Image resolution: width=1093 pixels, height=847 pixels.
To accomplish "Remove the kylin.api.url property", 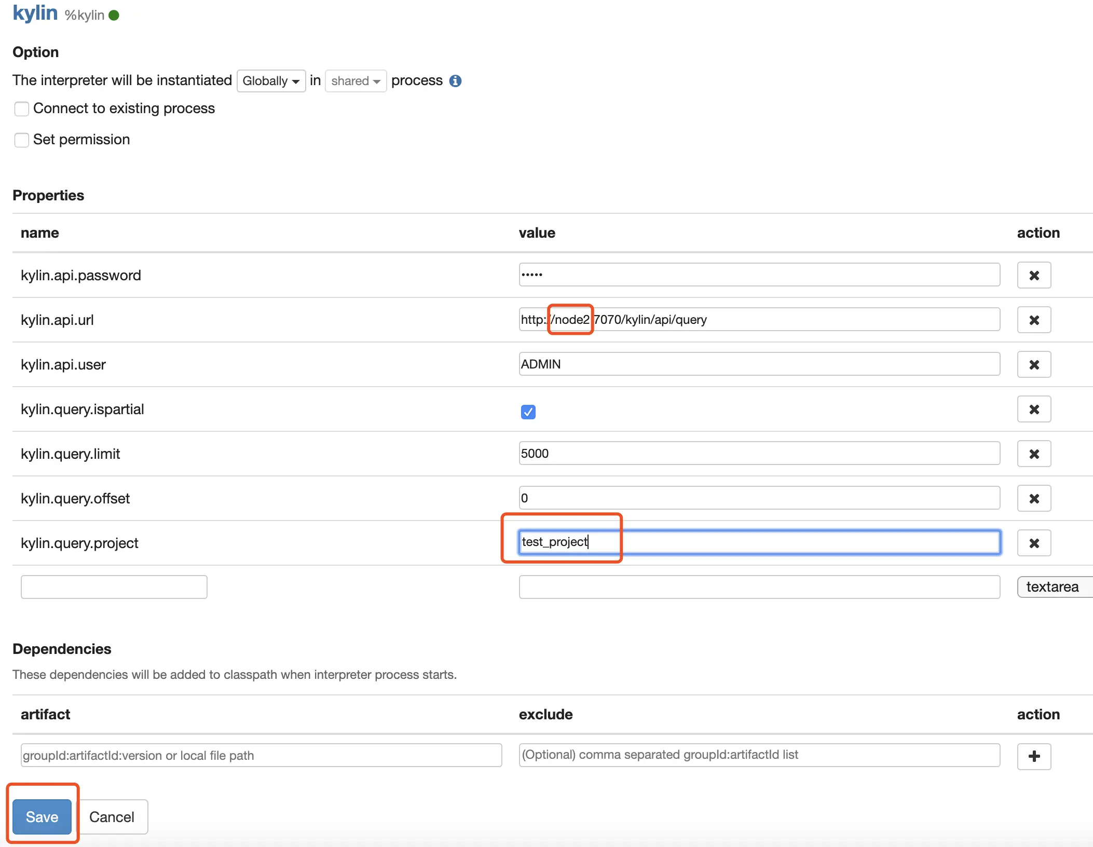I will click(x=1033, y=320).
